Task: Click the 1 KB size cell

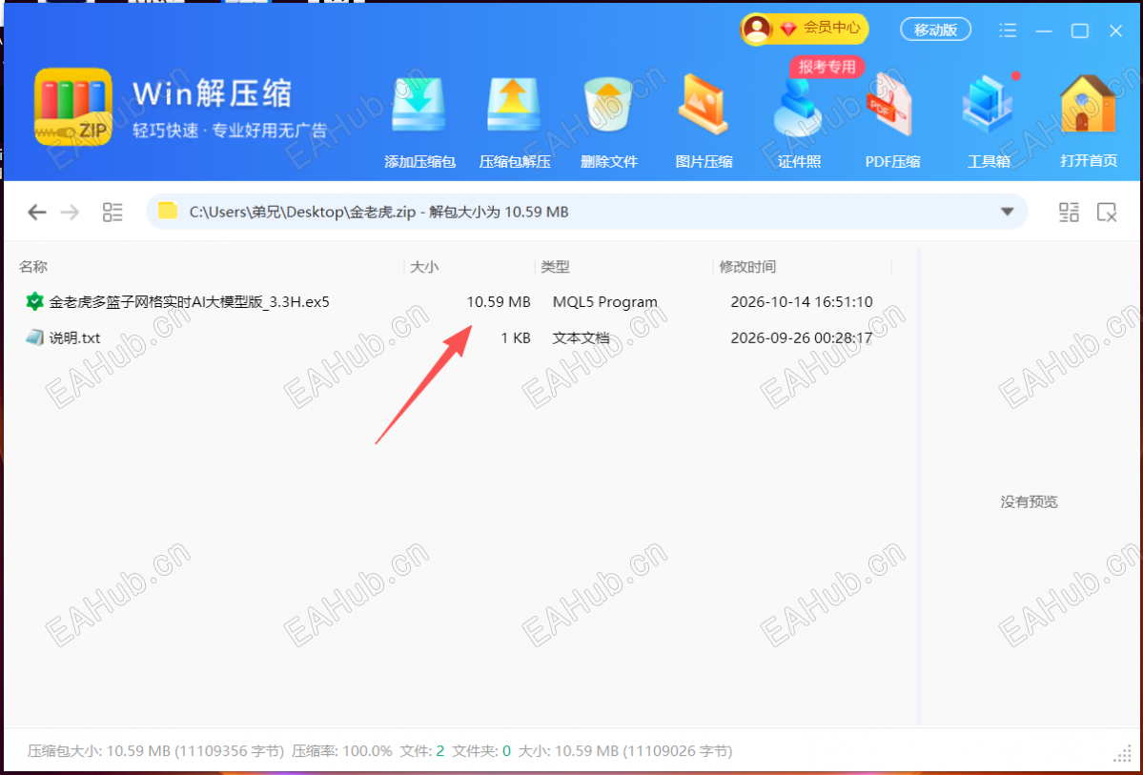Action: tap(516, 338)
